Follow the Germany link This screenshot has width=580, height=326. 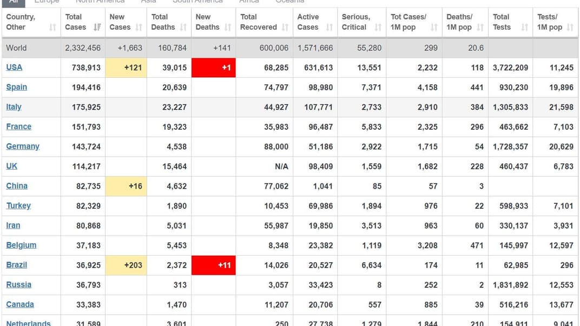(x=23, y=147)
